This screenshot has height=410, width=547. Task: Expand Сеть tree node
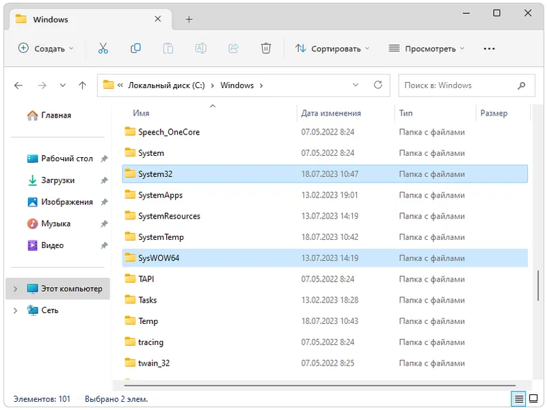(x=15, y=310)
